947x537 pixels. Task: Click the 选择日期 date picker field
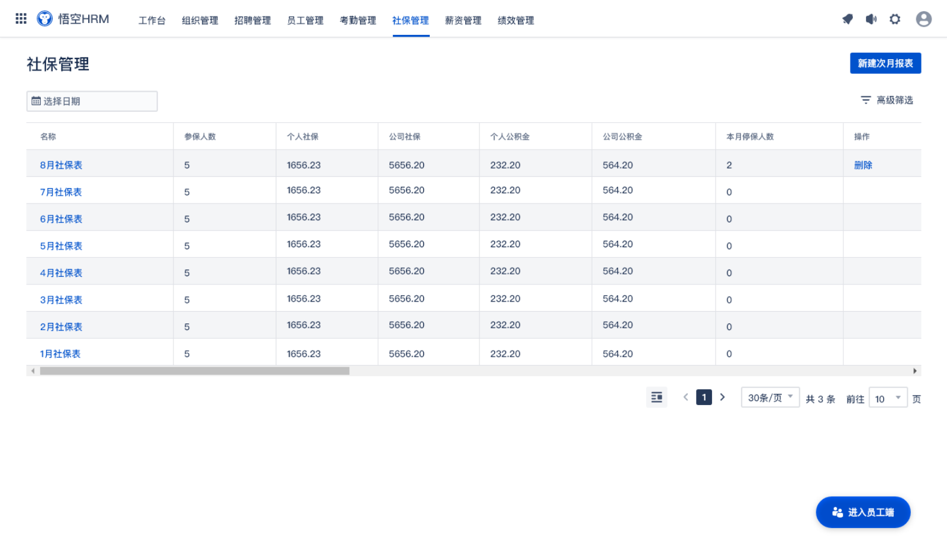click(92, 101)
